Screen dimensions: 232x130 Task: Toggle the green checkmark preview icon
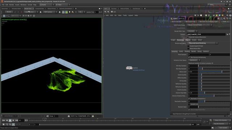[x=67, y=12]
